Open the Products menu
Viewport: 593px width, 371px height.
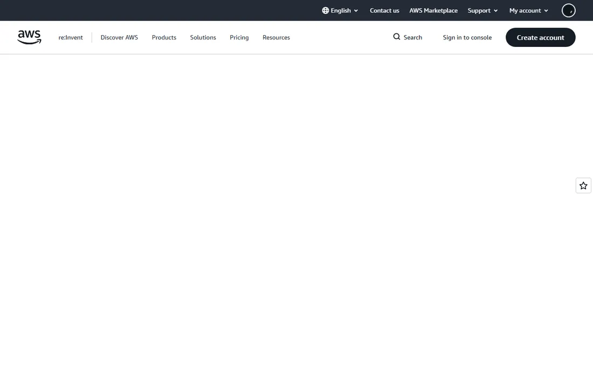pos(164,37)
